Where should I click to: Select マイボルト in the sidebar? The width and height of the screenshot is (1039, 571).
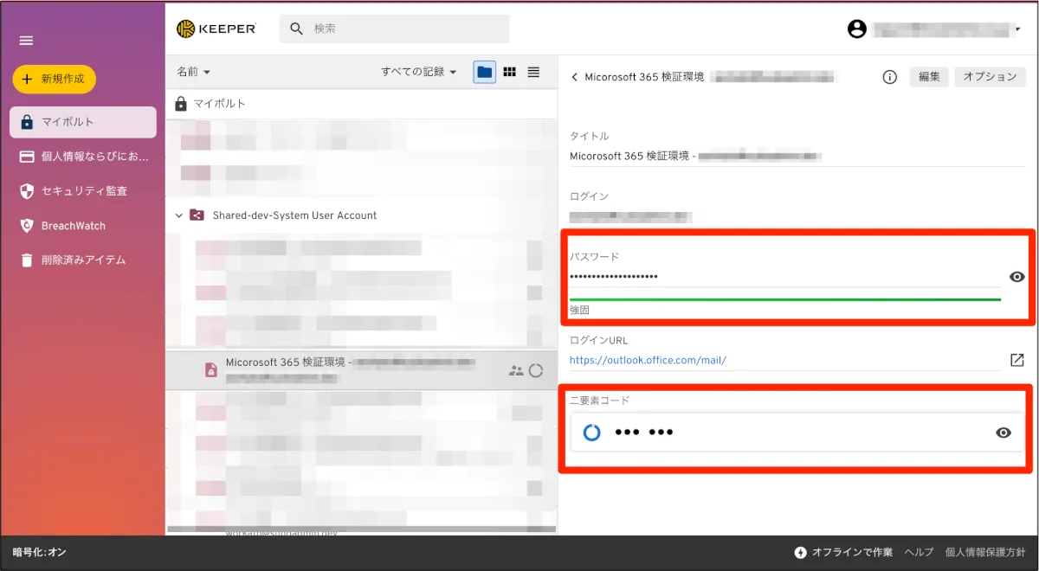coord(83,122)
